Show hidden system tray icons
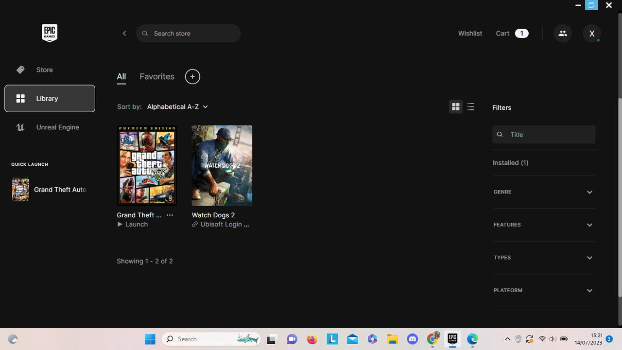The height and width of the screenshot is (350, 622). (x=507, y=339)
